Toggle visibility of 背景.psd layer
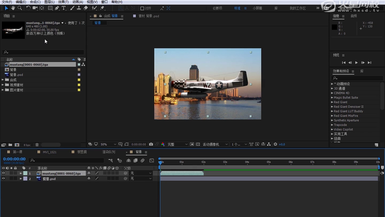The height and width of the screenshot is (217, 385). point(4,178)
